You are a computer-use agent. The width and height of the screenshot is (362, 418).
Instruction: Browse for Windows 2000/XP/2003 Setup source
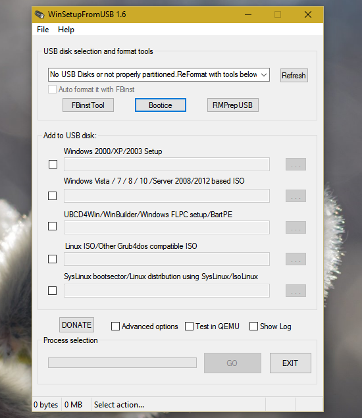pos(296,164)
